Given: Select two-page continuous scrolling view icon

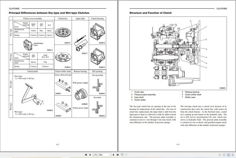Looking at the screenshot, I should coord(233,155).
